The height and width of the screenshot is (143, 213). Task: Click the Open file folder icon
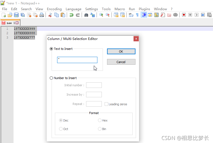point(10,15)
